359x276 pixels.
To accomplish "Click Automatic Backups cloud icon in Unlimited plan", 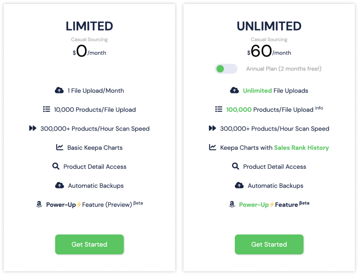I will [x=239, y=186].
